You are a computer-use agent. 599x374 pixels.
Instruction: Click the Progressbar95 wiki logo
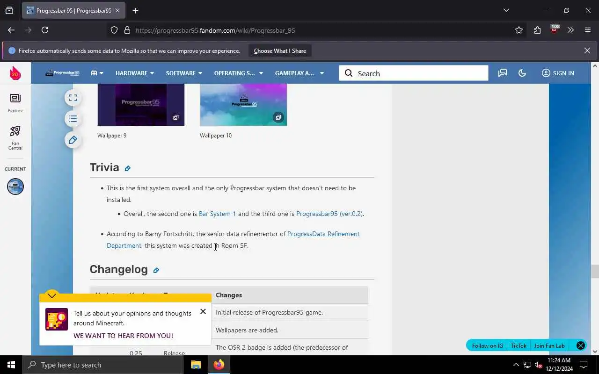(62, 73)
